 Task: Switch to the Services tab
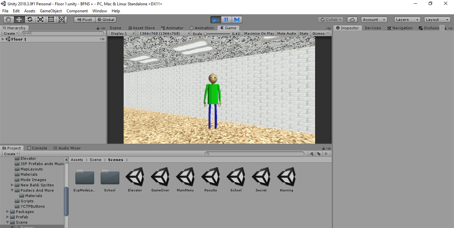pyautogui.click(x=373, y=28)
